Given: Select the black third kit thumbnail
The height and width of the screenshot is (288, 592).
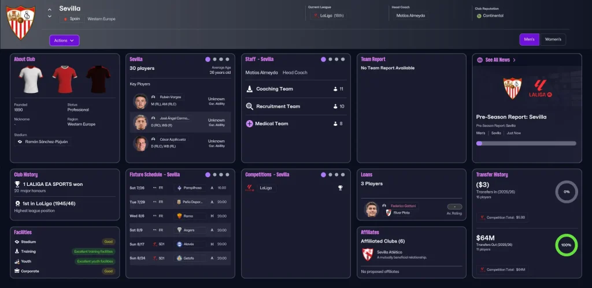Looking at the screenshot, I should pos(98,80).
